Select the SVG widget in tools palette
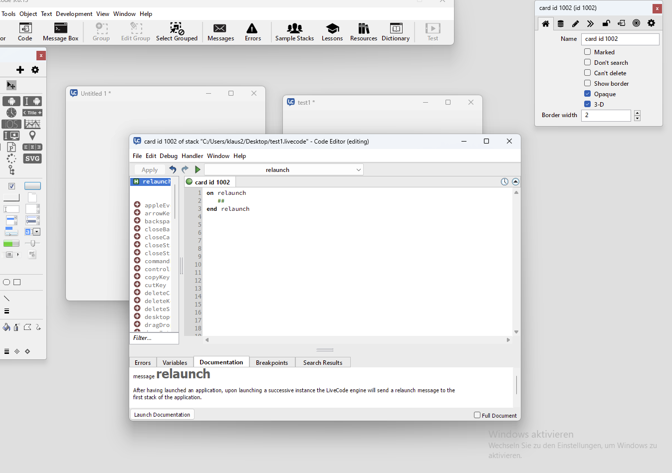The height and width of the screenshot is (473, 672). (x=32, y=158)
